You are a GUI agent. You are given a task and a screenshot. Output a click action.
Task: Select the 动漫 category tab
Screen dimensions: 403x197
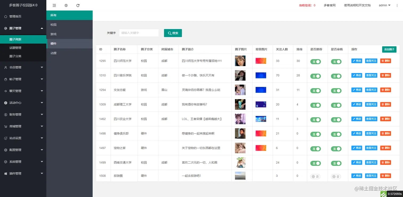point(70,53)
